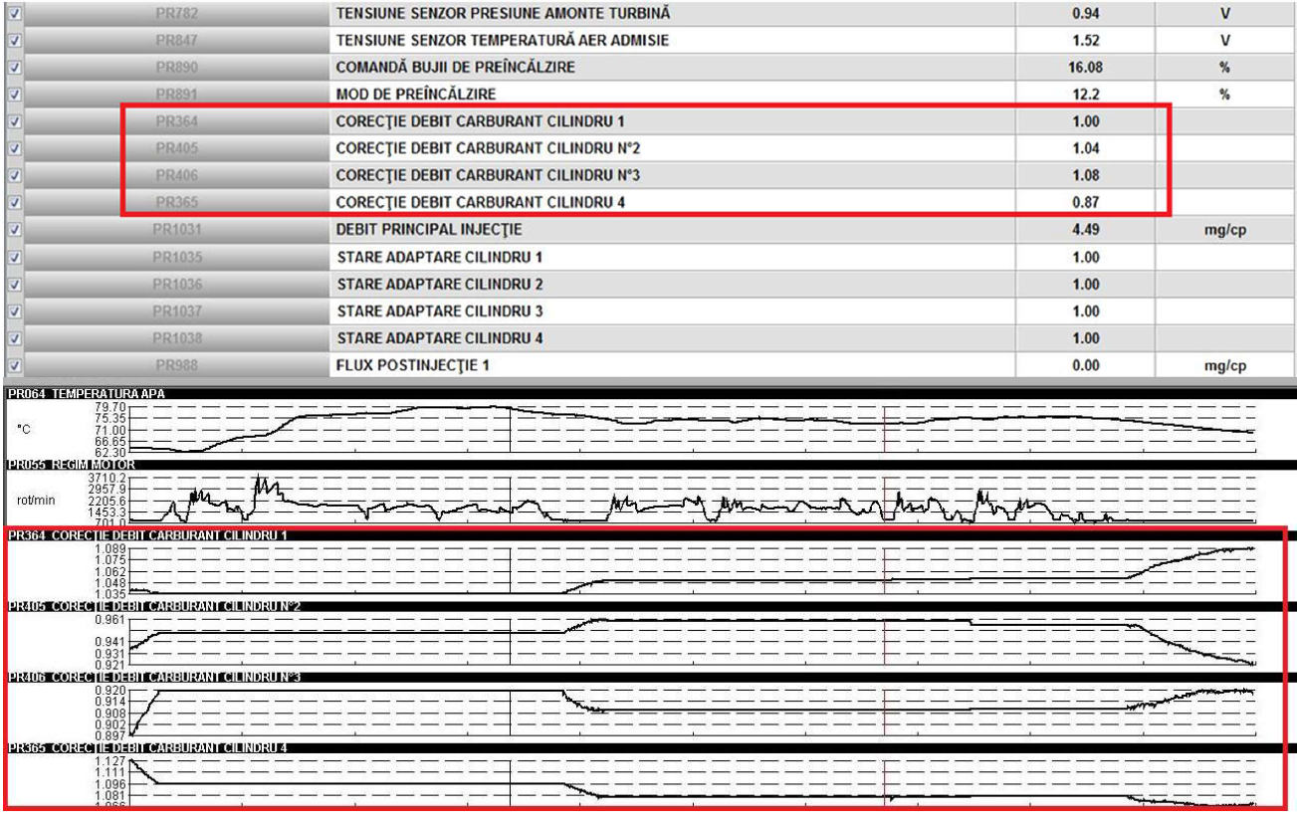
Task: Click the mg/cp unit of FLUX POSTINJECȚIE 1
Action: click(x=1224, y=365)
